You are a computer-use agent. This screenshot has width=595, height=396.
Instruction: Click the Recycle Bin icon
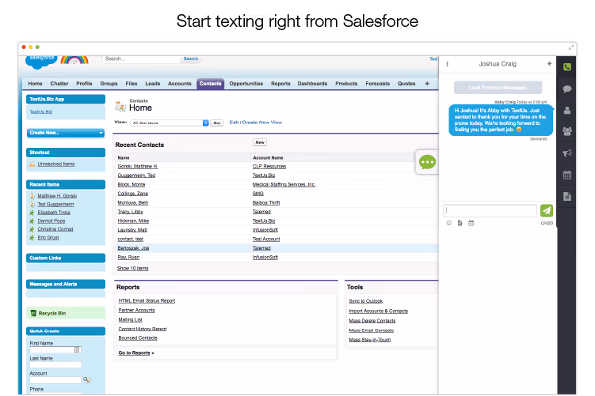click(33, 313)
